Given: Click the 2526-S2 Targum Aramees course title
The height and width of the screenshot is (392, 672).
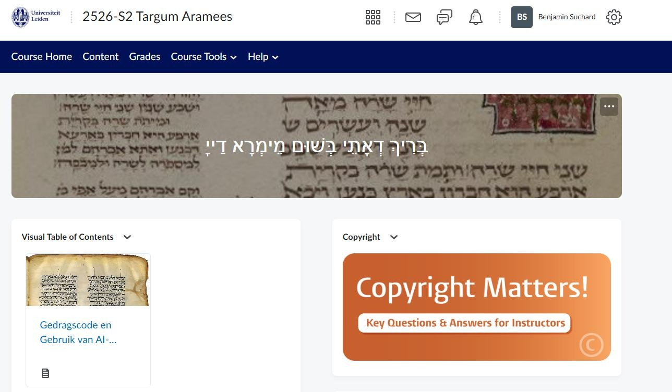Looking at the screenshot, I should click(157, 17).
